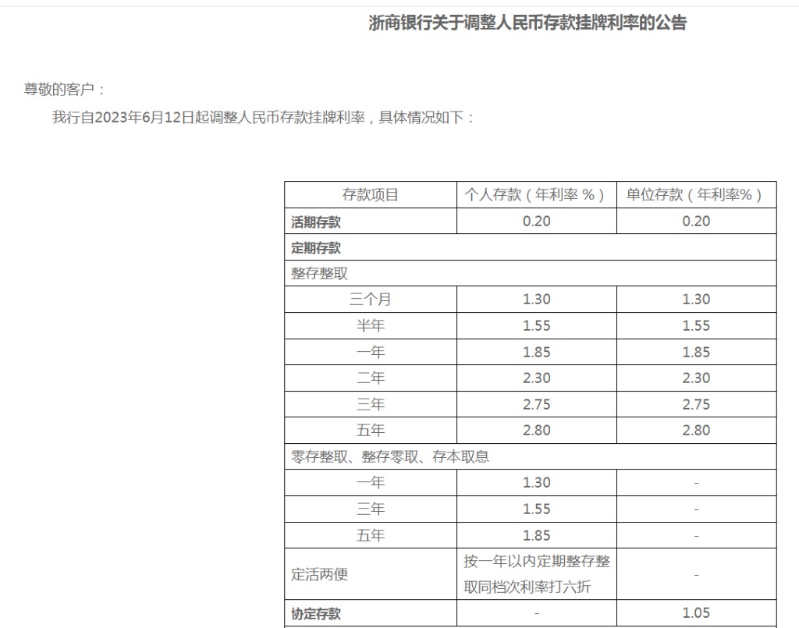This screenshot has height=628, width=799.
Task: Click the corporate 2.80 rate for 五年
Action: (x=696, y=431)
